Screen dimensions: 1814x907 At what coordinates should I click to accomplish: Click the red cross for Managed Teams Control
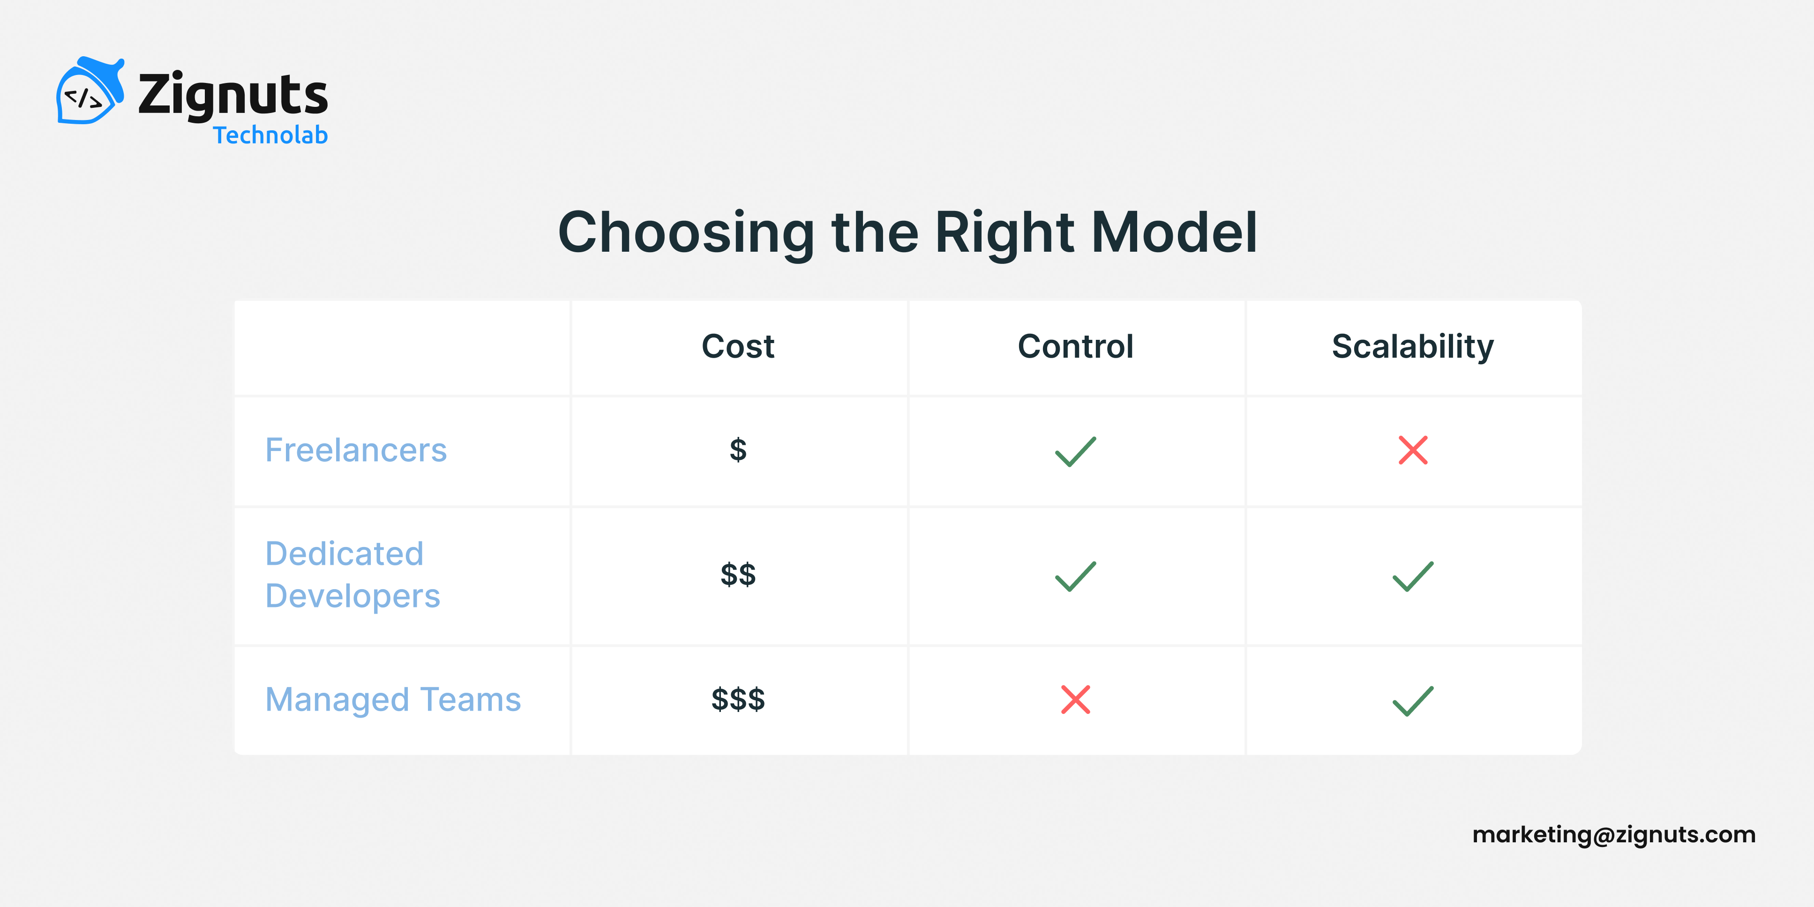pyautogui.click(x=1075, y=699)
